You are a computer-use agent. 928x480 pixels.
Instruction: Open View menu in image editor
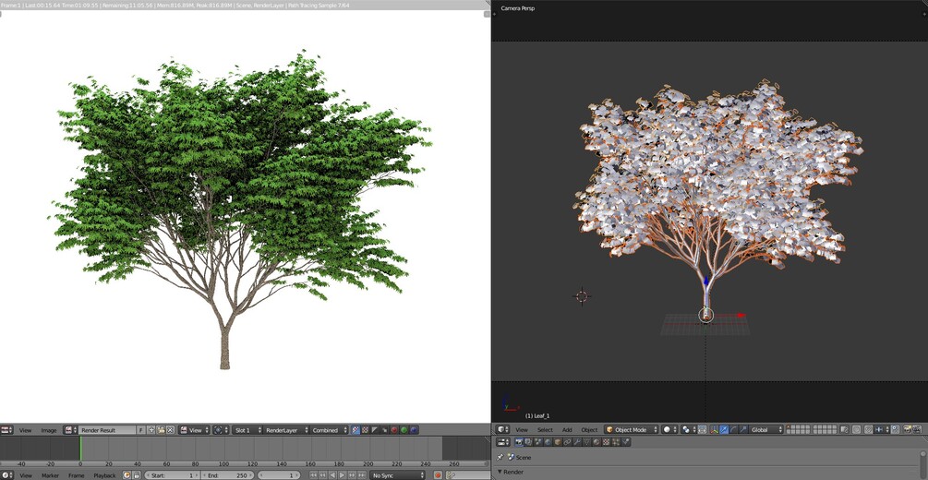25,430
